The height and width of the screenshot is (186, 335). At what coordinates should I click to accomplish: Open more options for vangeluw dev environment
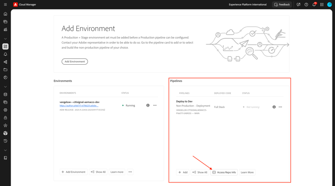155,105
